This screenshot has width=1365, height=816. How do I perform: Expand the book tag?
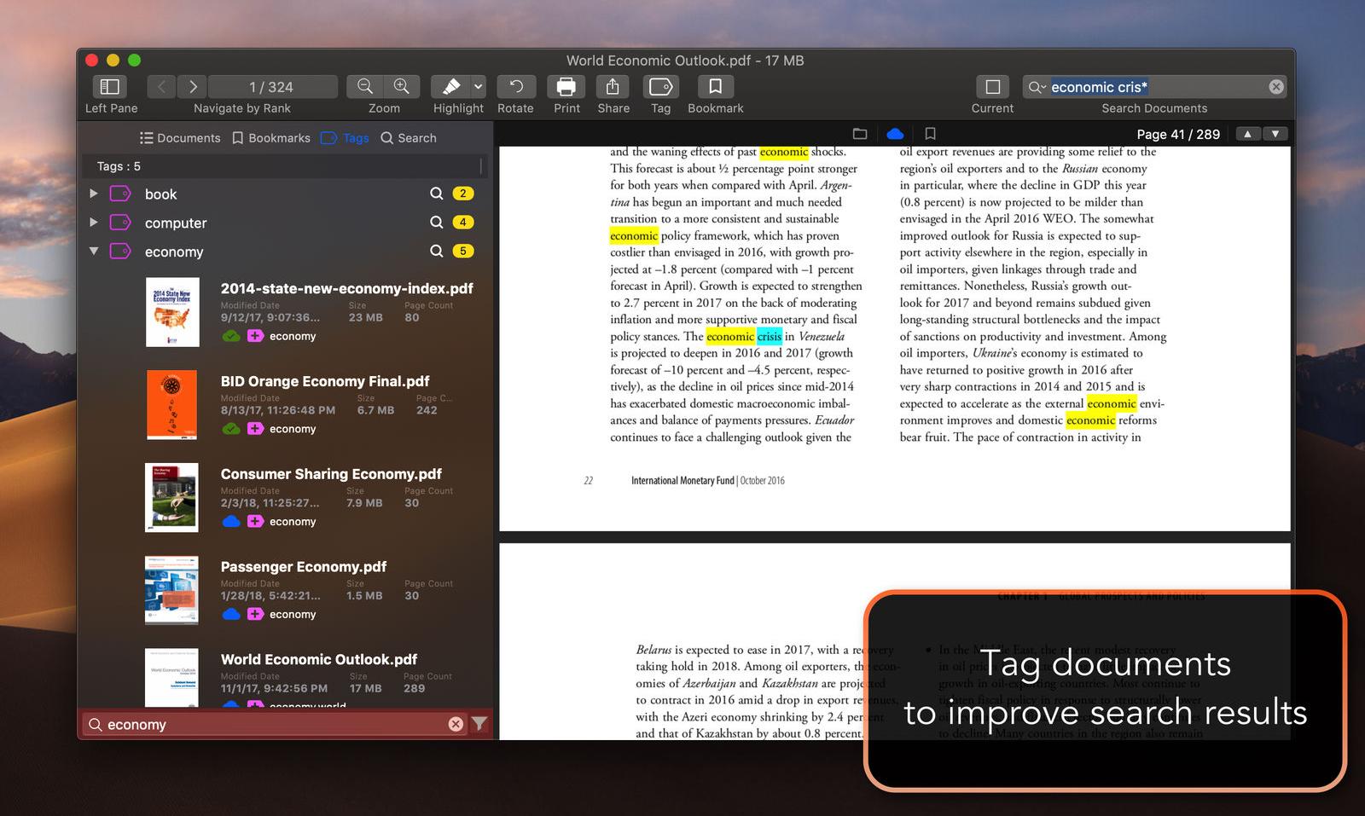coord(94,194)
